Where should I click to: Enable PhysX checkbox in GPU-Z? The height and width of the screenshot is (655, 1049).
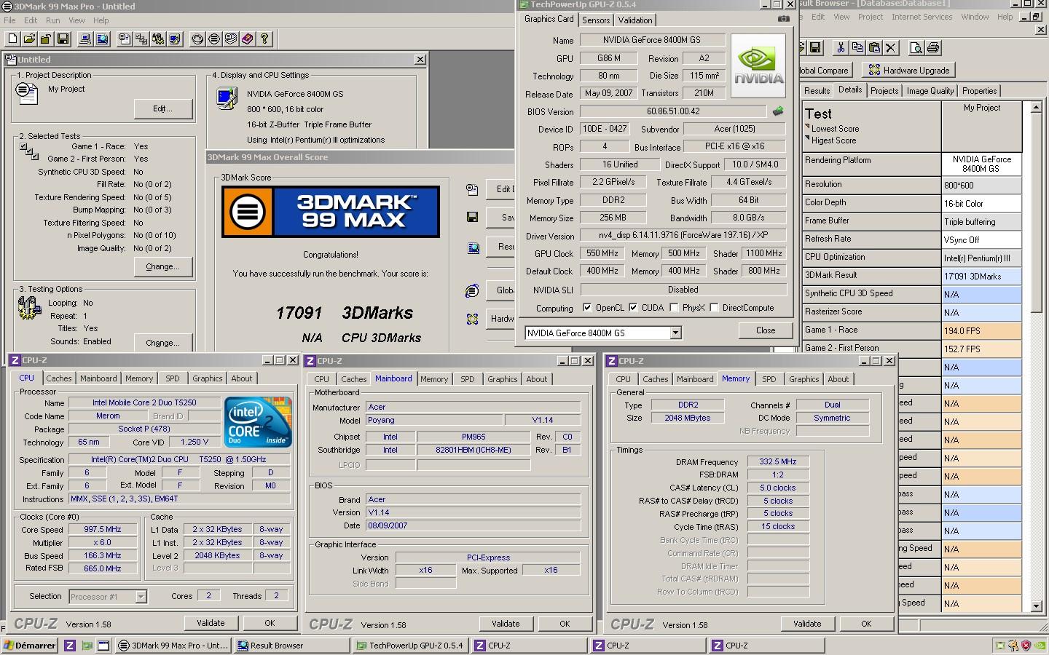pos(674,308)
